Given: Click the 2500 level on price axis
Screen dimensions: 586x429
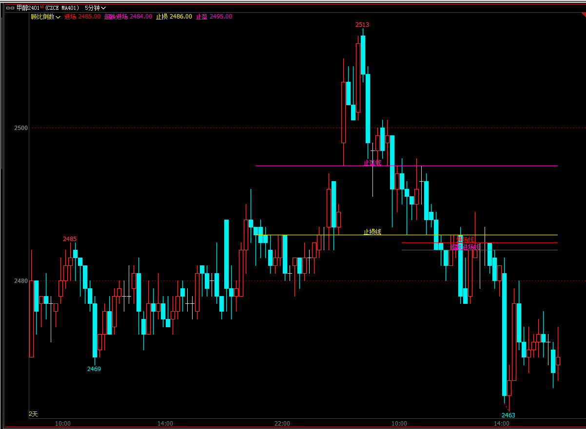Looking at the screenshot, I should pos(21,128).
